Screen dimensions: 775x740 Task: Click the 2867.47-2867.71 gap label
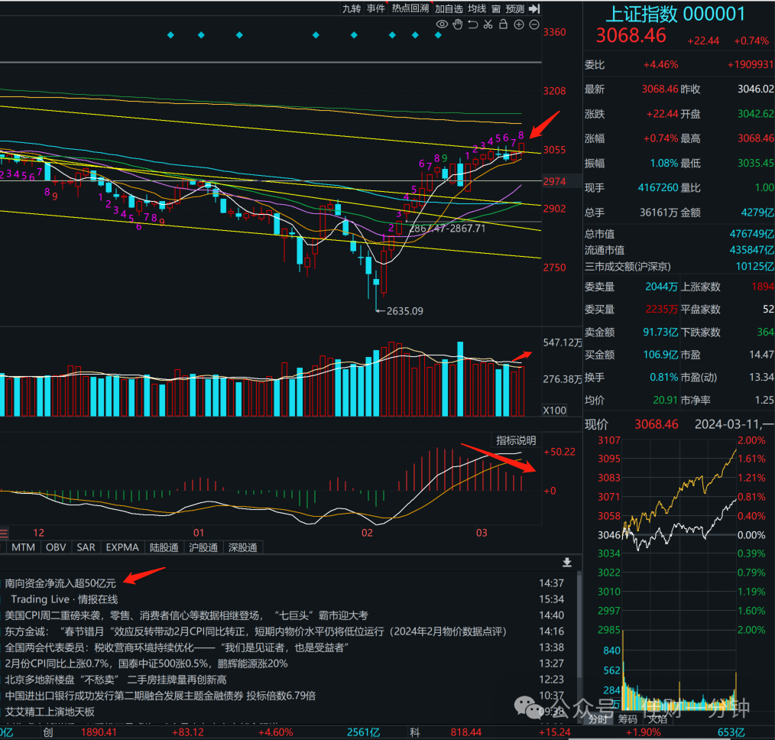click(447, 229)
